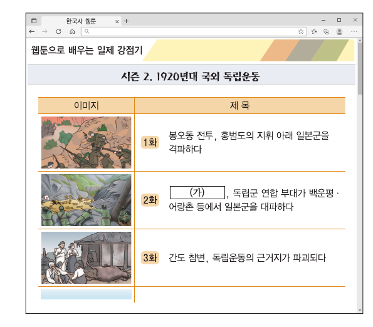This screenshot has height=327, width=373.
Task: Select the 2화 episode badge
Action: (x=150, y=200)
